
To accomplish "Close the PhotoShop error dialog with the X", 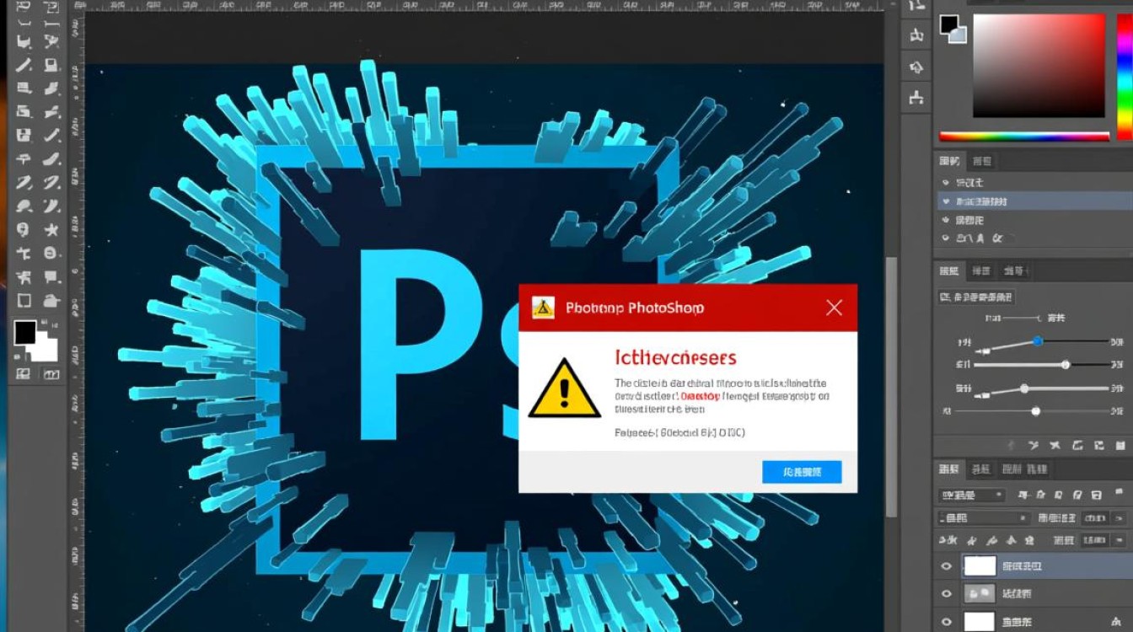I will point(834,308).
